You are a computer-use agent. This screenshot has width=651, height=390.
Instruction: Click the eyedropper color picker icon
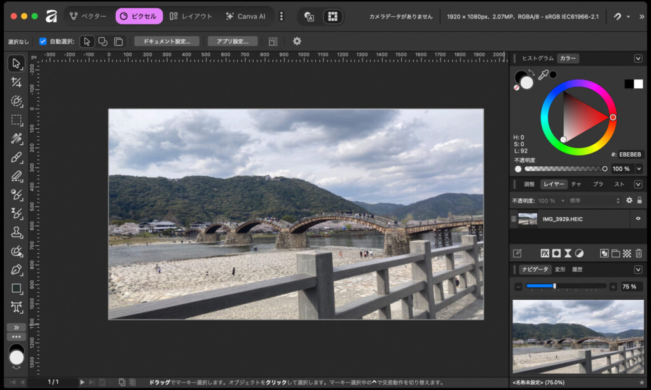(x=544, y=76)
